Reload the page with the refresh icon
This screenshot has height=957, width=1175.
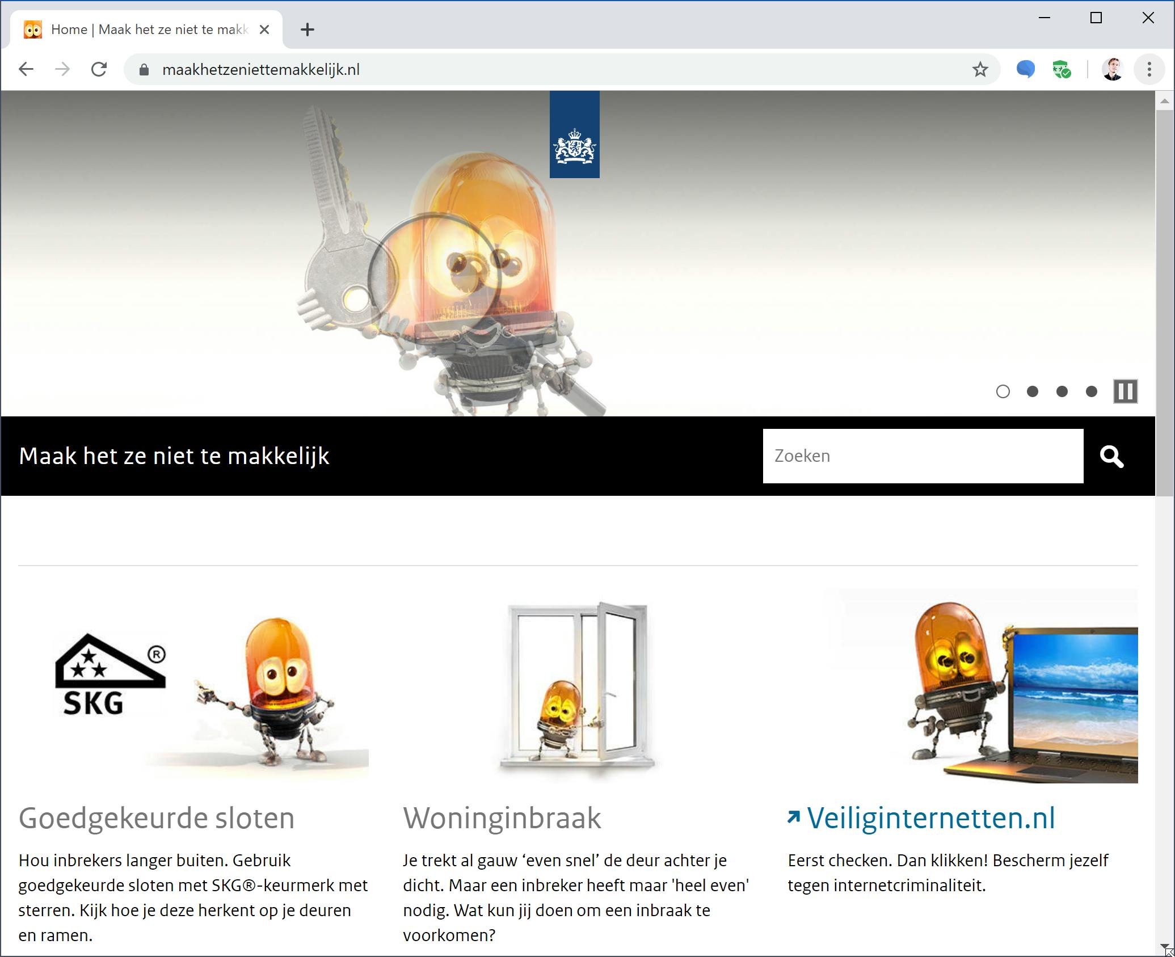[x=99, y=70]
